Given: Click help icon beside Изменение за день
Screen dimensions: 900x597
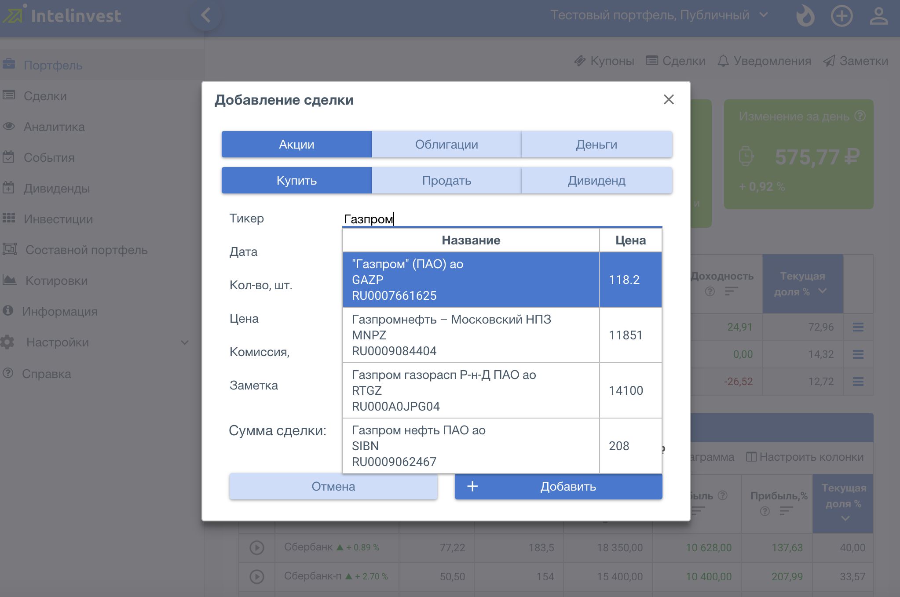Looking at the screenshot, I should (860, 116).
